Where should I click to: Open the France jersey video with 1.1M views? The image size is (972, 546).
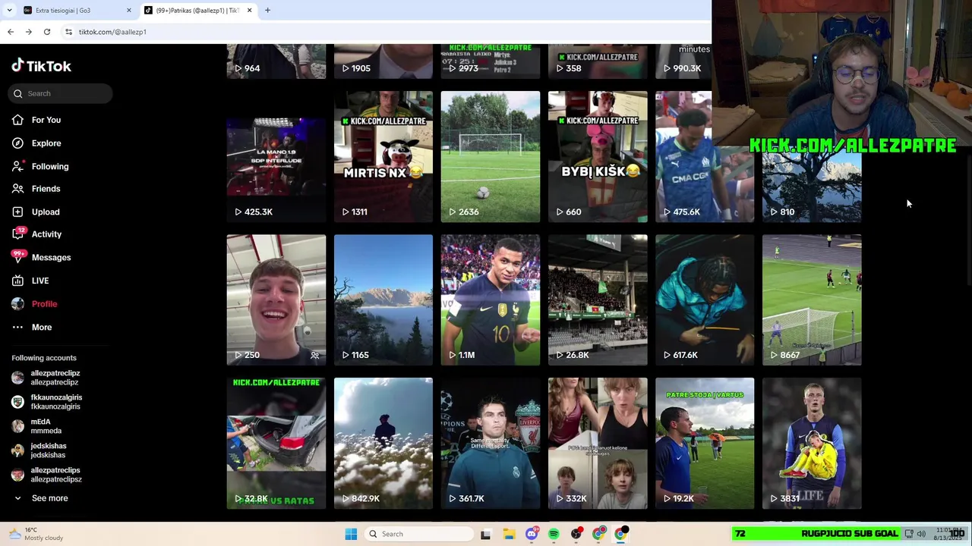point(491,300)
